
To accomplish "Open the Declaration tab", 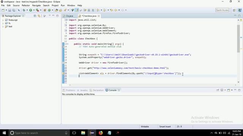I will 97,90.
